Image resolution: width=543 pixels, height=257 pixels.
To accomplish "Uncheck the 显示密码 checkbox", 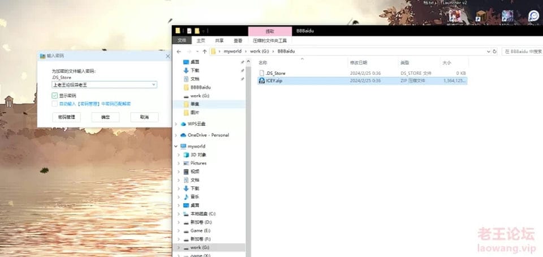I will (54, 96).
